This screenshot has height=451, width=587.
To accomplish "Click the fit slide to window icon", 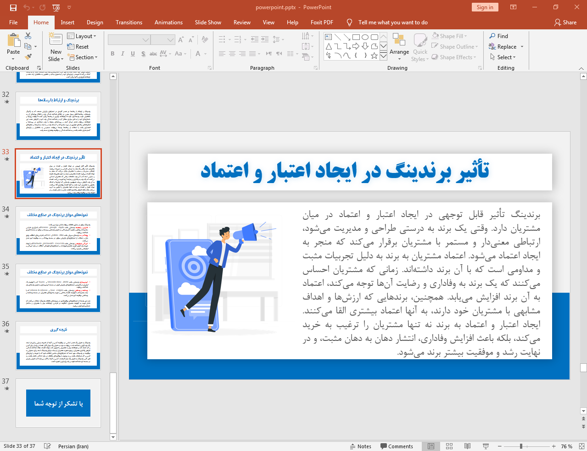I will [581, 446].
